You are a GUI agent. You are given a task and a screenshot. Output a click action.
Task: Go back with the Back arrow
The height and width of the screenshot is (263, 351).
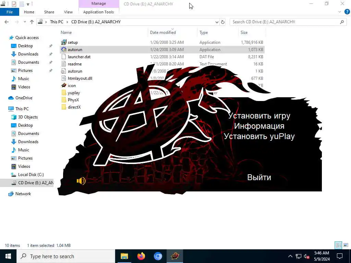coord(7,22)
